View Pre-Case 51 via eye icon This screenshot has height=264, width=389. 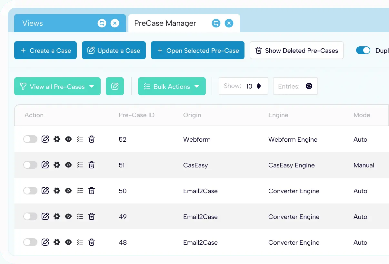(68, 165)
